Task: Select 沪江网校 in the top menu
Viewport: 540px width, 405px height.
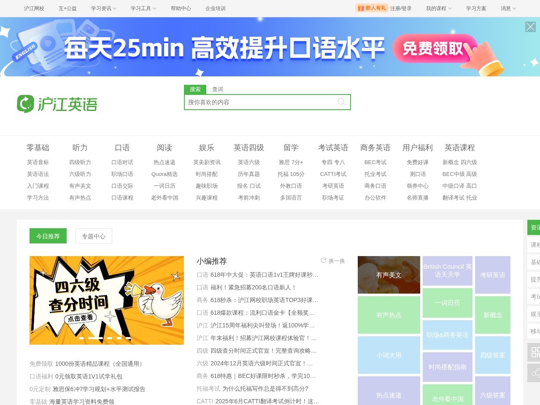Action: click(x=34, y=8)
